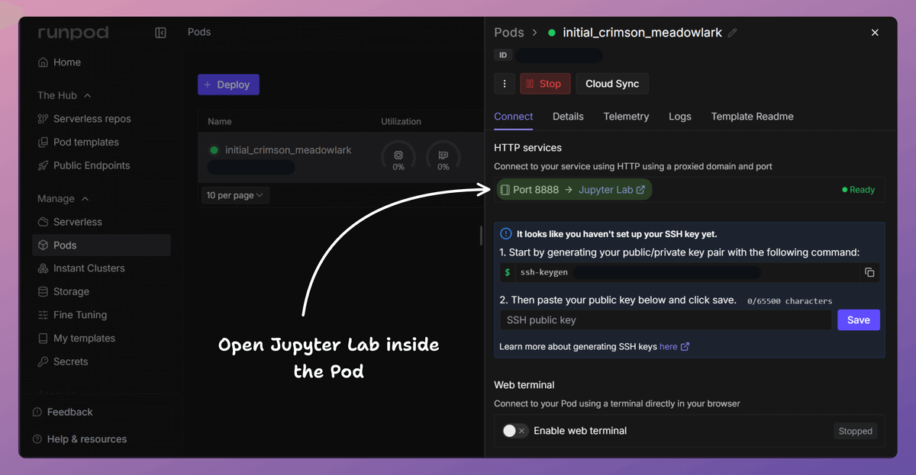This screenshot has height=475, width=916.
Task: Click the Name column header
Action: point(220,121)
